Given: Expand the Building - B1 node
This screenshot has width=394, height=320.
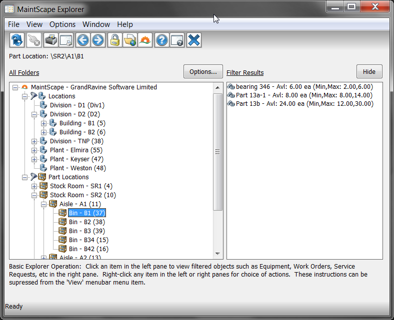Looking at the screenshot, I should pos(43,123).
